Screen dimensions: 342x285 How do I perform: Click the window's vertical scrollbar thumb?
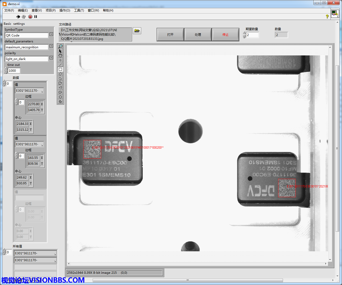click(x=337, y=148)
